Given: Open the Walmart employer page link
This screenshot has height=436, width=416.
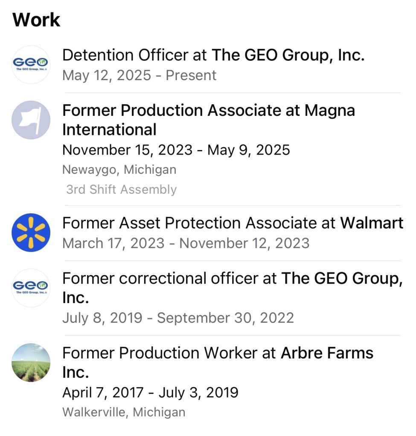Looking at the screenshot, I should [x=371, y=223].
